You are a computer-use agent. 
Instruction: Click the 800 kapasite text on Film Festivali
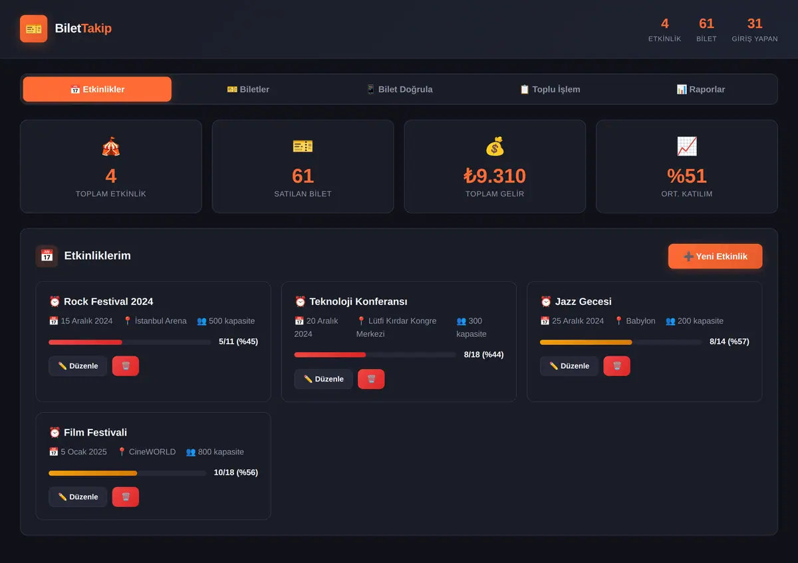tap(221, 452)
